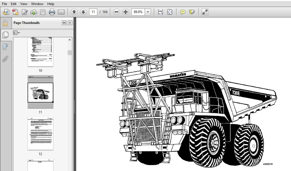Select the page 11 thumbnail
Viewport: 291px width, 171px height.
click(x=40, y=92)
